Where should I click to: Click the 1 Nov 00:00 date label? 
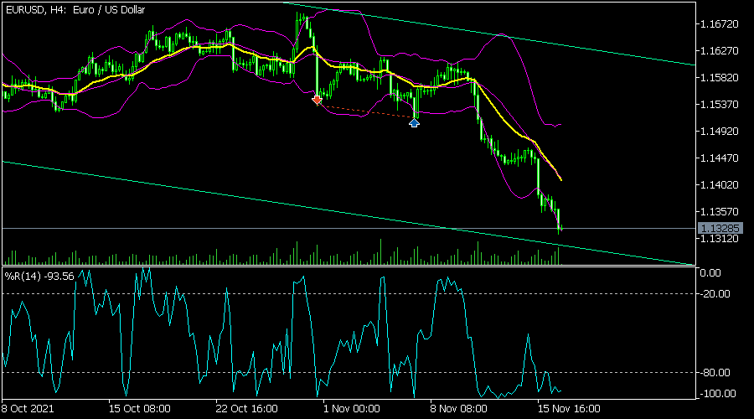pos(352,409)
